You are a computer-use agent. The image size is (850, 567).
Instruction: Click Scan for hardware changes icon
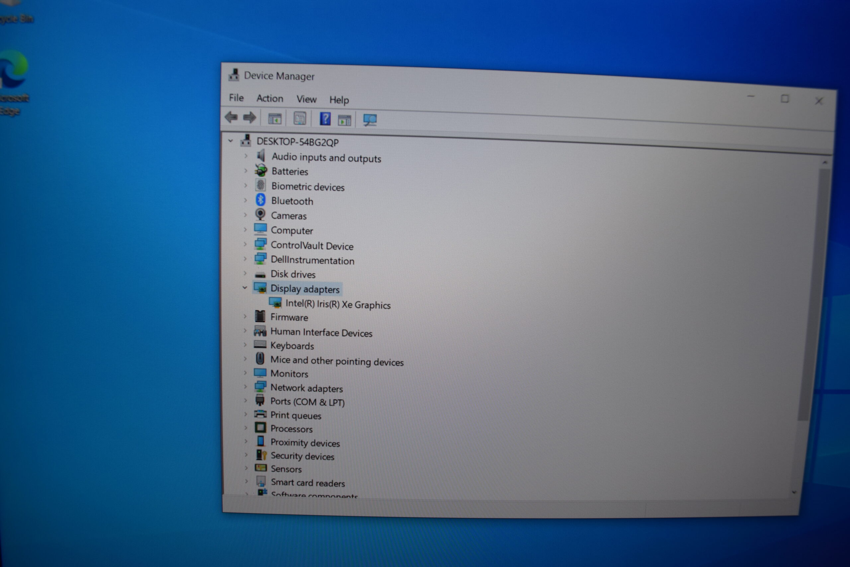(370, 120)
